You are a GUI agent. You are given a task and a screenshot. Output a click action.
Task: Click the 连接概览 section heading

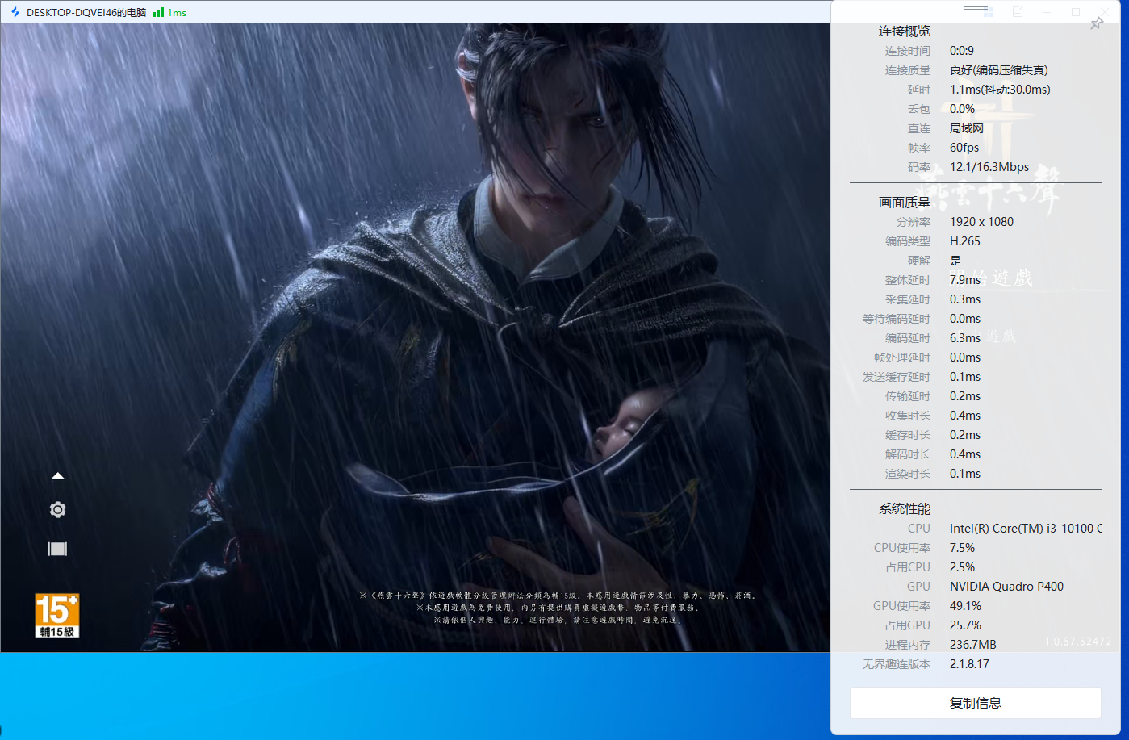904,31
